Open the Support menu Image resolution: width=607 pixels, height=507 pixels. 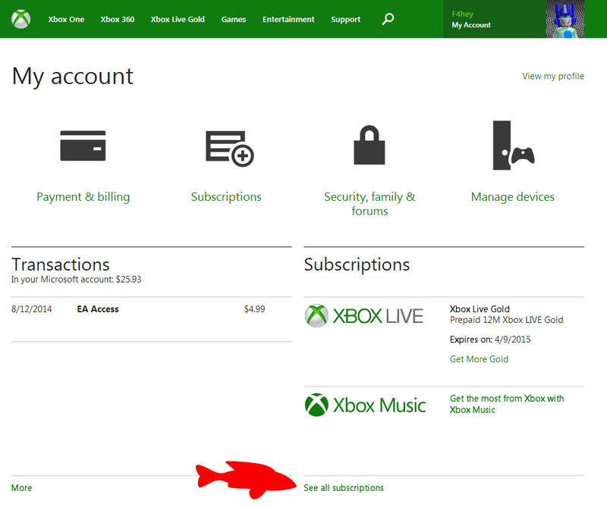pyautogui.click(x=346, y=20)
